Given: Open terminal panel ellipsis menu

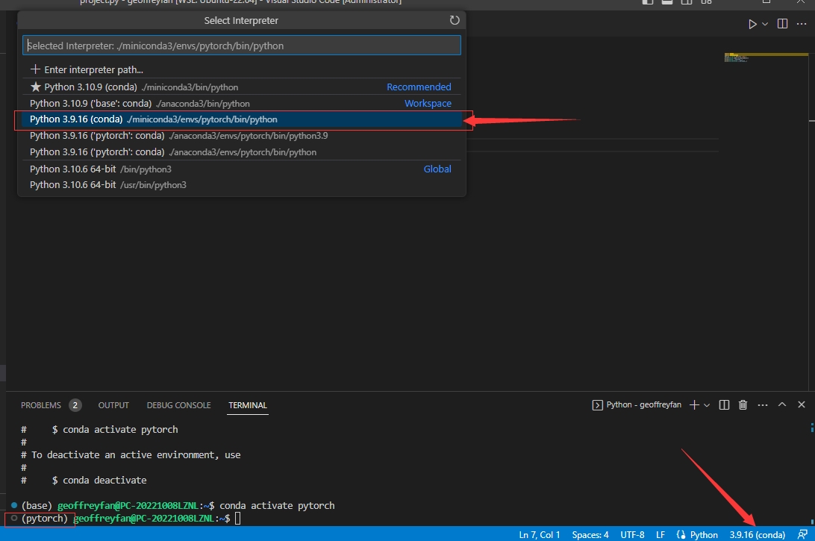Looking at the screenshot, I should pyautogui.click(x=762, y=405).
